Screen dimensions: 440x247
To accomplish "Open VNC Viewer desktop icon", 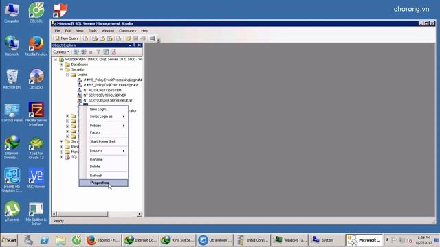I will (x=36, y=178).
